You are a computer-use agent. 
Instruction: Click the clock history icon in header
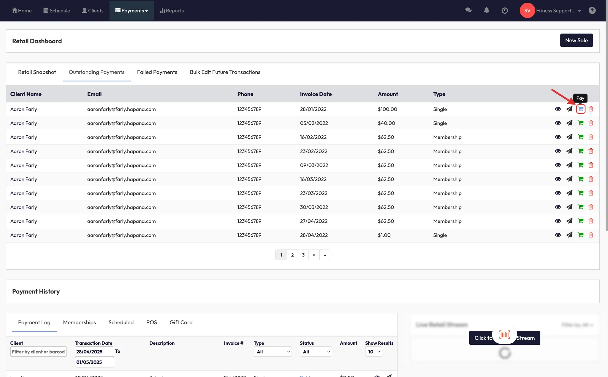[504, 11]
